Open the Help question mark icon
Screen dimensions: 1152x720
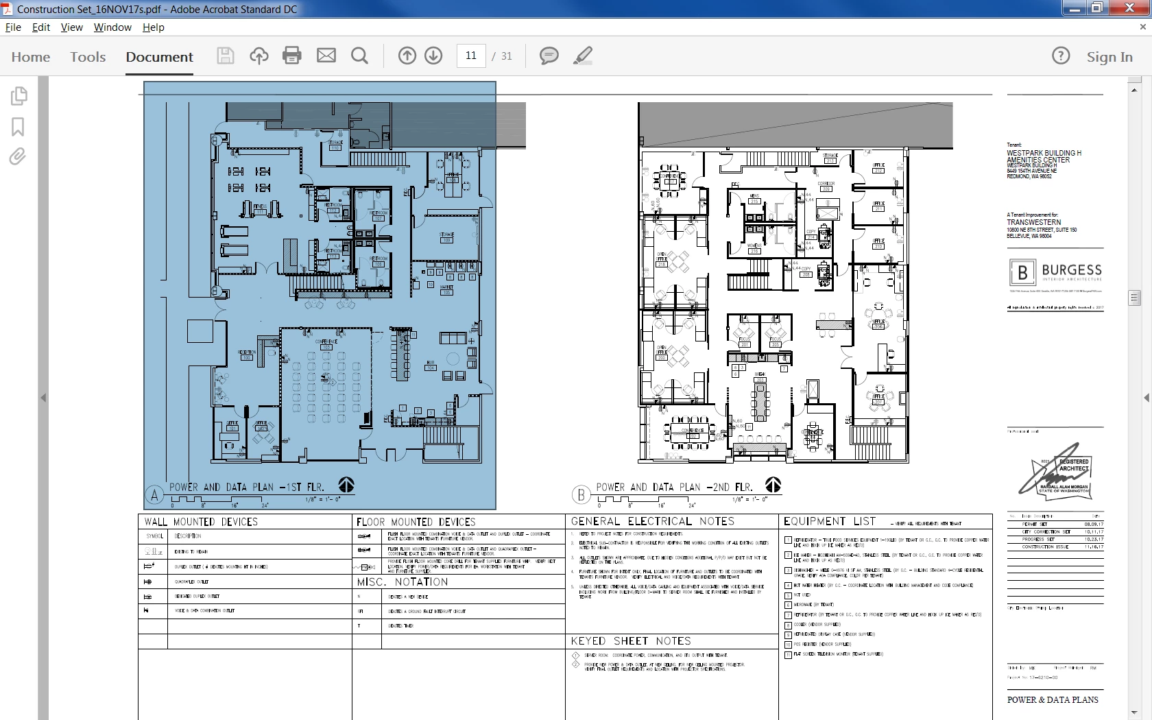1061,56
